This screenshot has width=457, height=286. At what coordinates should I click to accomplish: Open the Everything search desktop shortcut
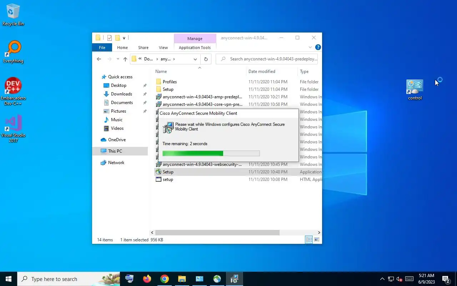[x=13, y=52]
